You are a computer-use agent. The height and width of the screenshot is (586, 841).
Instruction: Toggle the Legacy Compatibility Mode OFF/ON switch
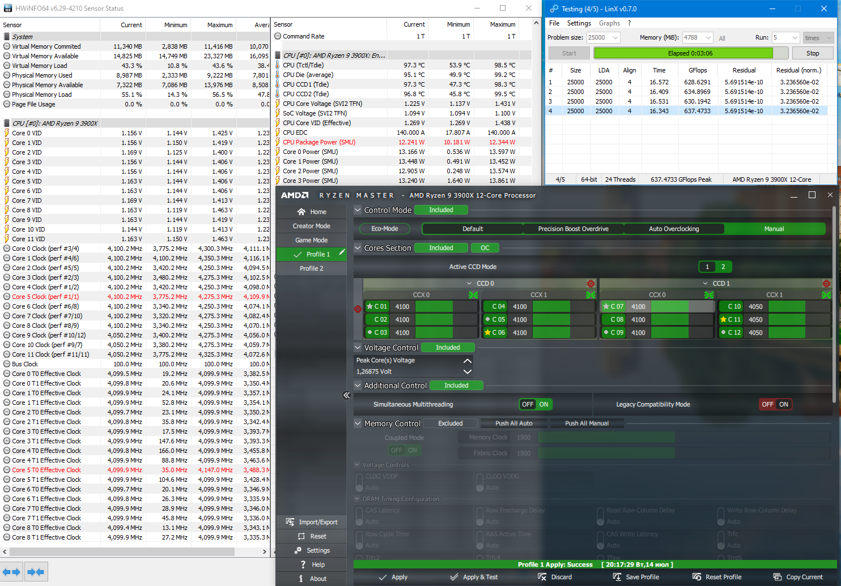tap(776, 404)
